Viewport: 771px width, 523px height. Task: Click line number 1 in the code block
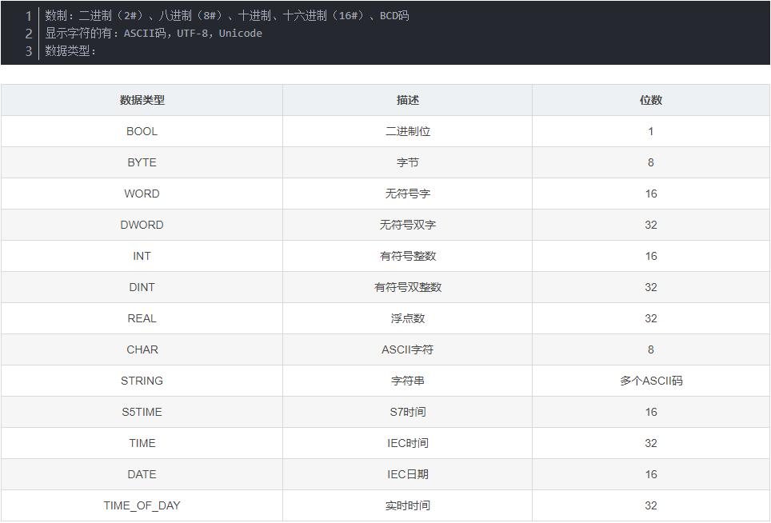[28, 15]
